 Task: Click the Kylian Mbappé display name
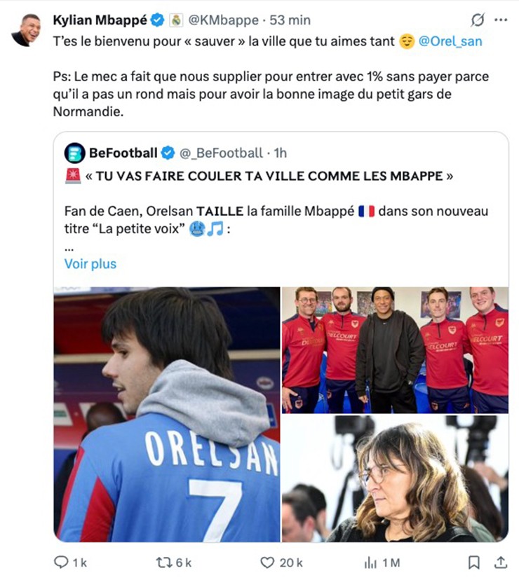coord(100,20)
